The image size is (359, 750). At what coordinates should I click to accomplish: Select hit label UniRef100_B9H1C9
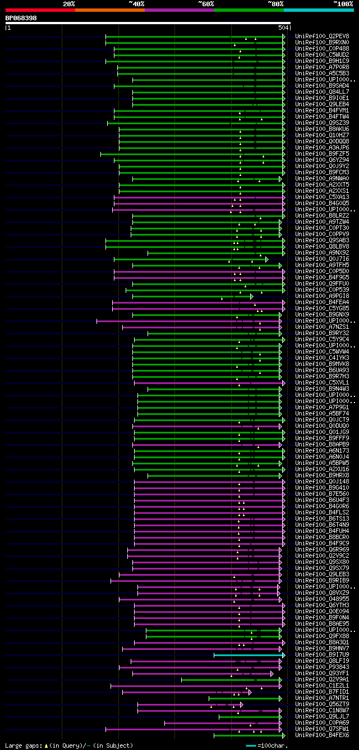322,61
